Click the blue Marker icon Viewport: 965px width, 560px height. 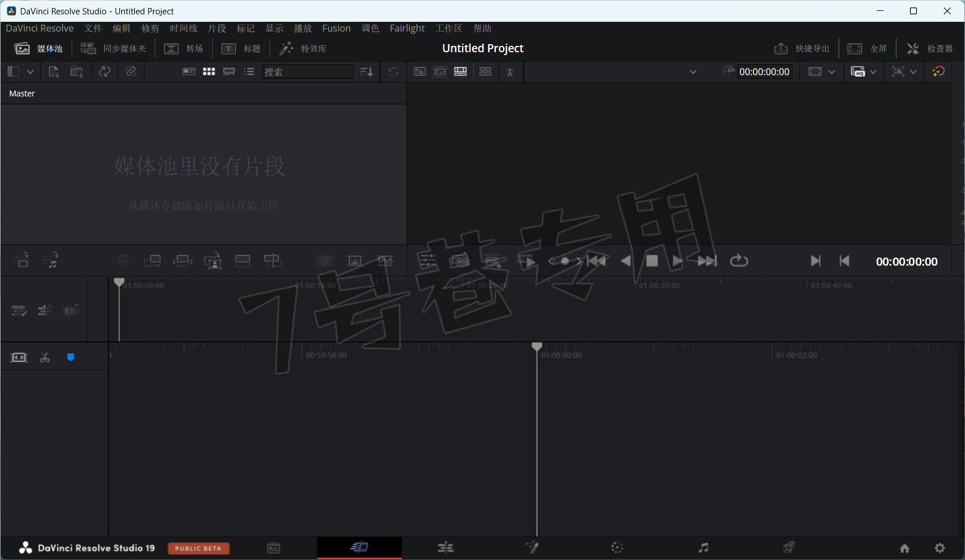71,357
